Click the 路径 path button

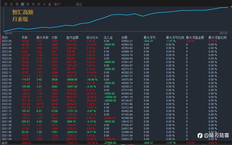point(79,4)
